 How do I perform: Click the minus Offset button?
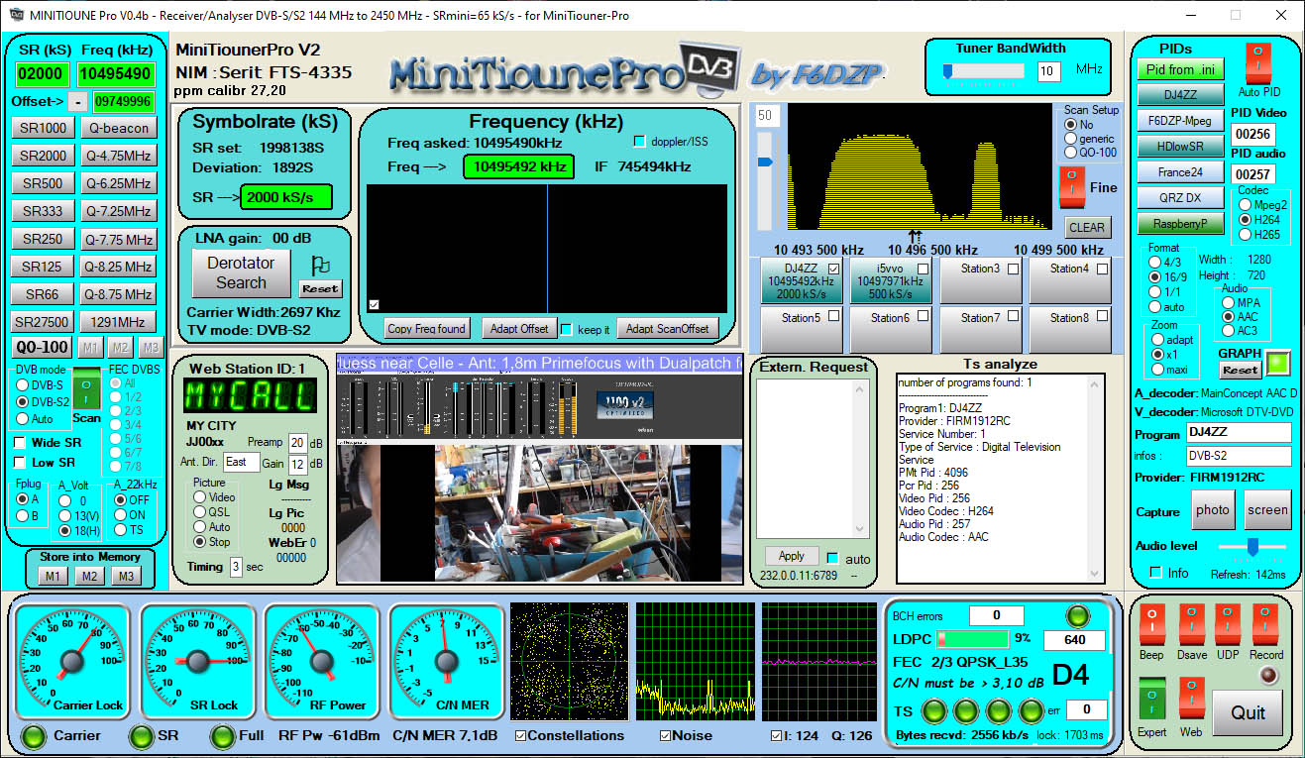point(77,102)
